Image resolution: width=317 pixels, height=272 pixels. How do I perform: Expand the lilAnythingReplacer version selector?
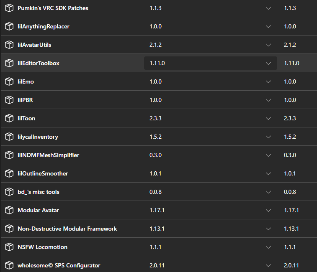[x=211, y=26]
